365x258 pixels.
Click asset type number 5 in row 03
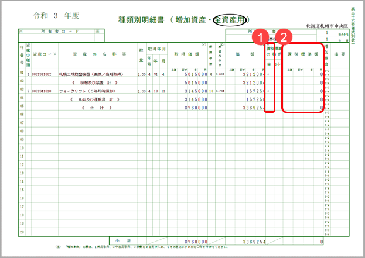point(28,91)
